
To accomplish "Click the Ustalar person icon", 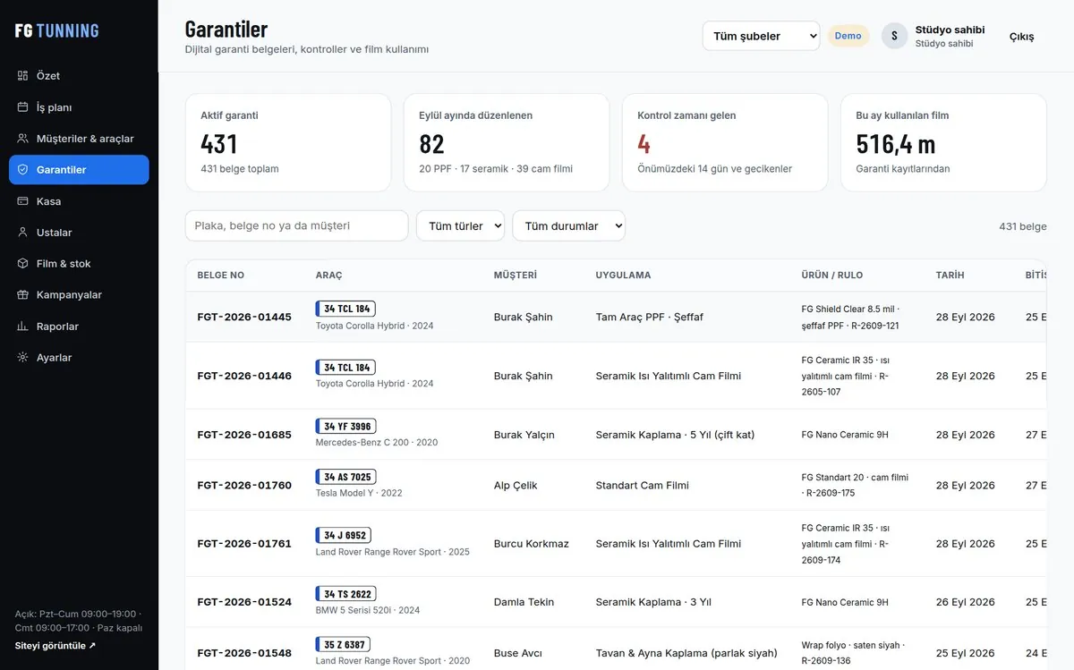I will 23,233.
